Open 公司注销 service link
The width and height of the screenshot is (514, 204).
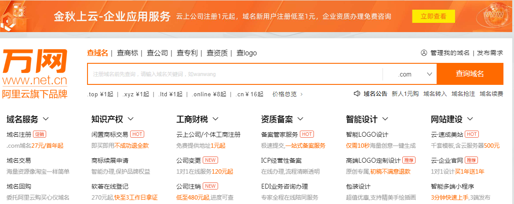(x=189, y=186)
